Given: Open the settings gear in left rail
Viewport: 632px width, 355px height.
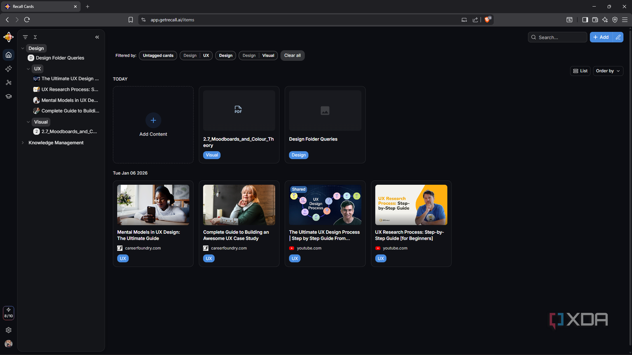Looking at the screenshot, I should click(x=8, y=330).
